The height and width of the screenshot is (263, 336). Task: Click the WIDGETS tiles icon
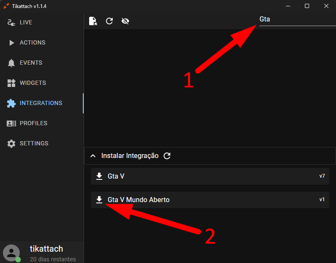point(11,83)
